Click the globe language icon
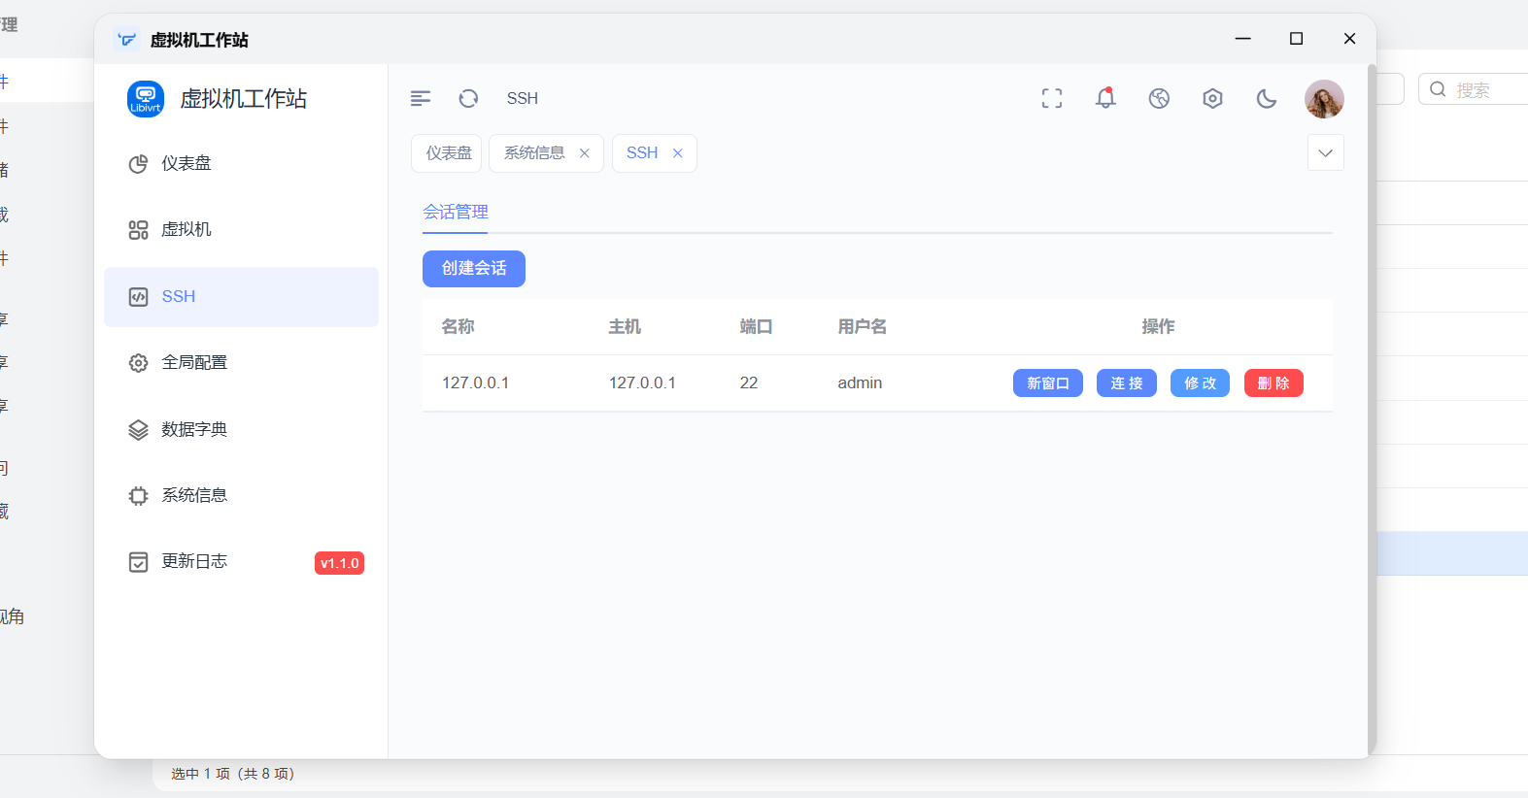 [x=1159, y=98]
